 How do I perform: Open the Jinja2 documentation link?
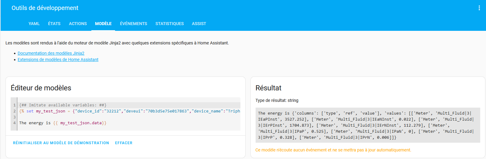point(51,53)
